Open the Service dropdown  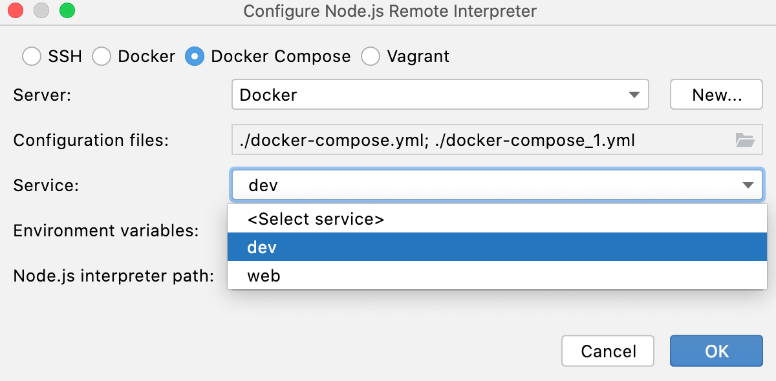(x=498, y=185)
